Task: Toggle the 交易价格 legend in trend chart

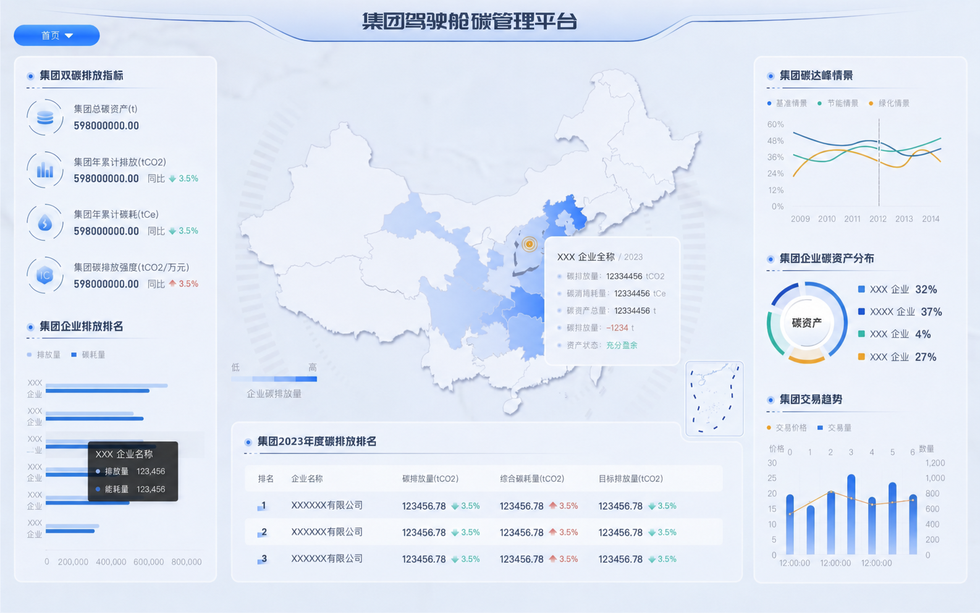Action: click(787, 428)
